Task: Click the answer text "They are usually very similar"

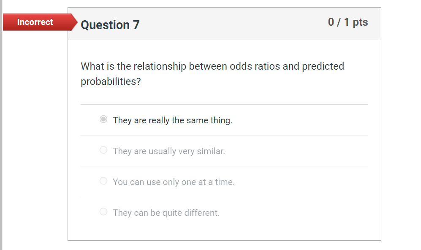Action: coord(169,151)
